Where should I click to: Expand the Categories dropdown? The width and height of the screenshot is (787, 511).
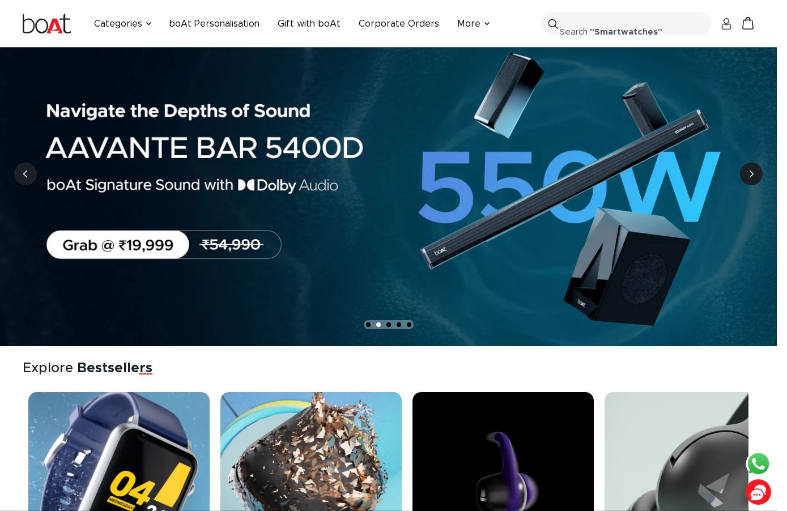123,23
